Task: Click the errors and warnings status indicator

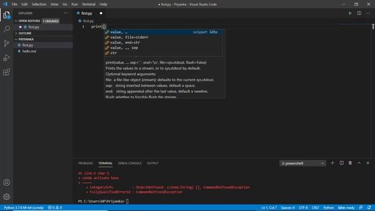Action: pyautogui.click(x=54, y=207)
